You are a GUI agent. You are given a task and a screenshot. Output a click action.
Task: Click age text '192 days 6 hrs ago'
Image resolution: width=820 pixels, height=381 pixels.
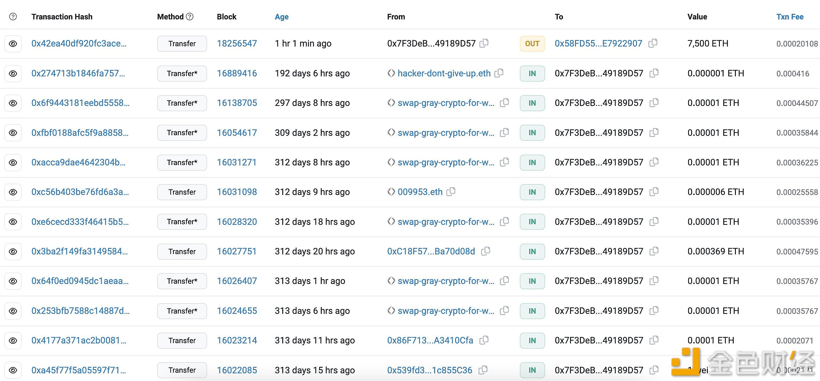point(312,73)
